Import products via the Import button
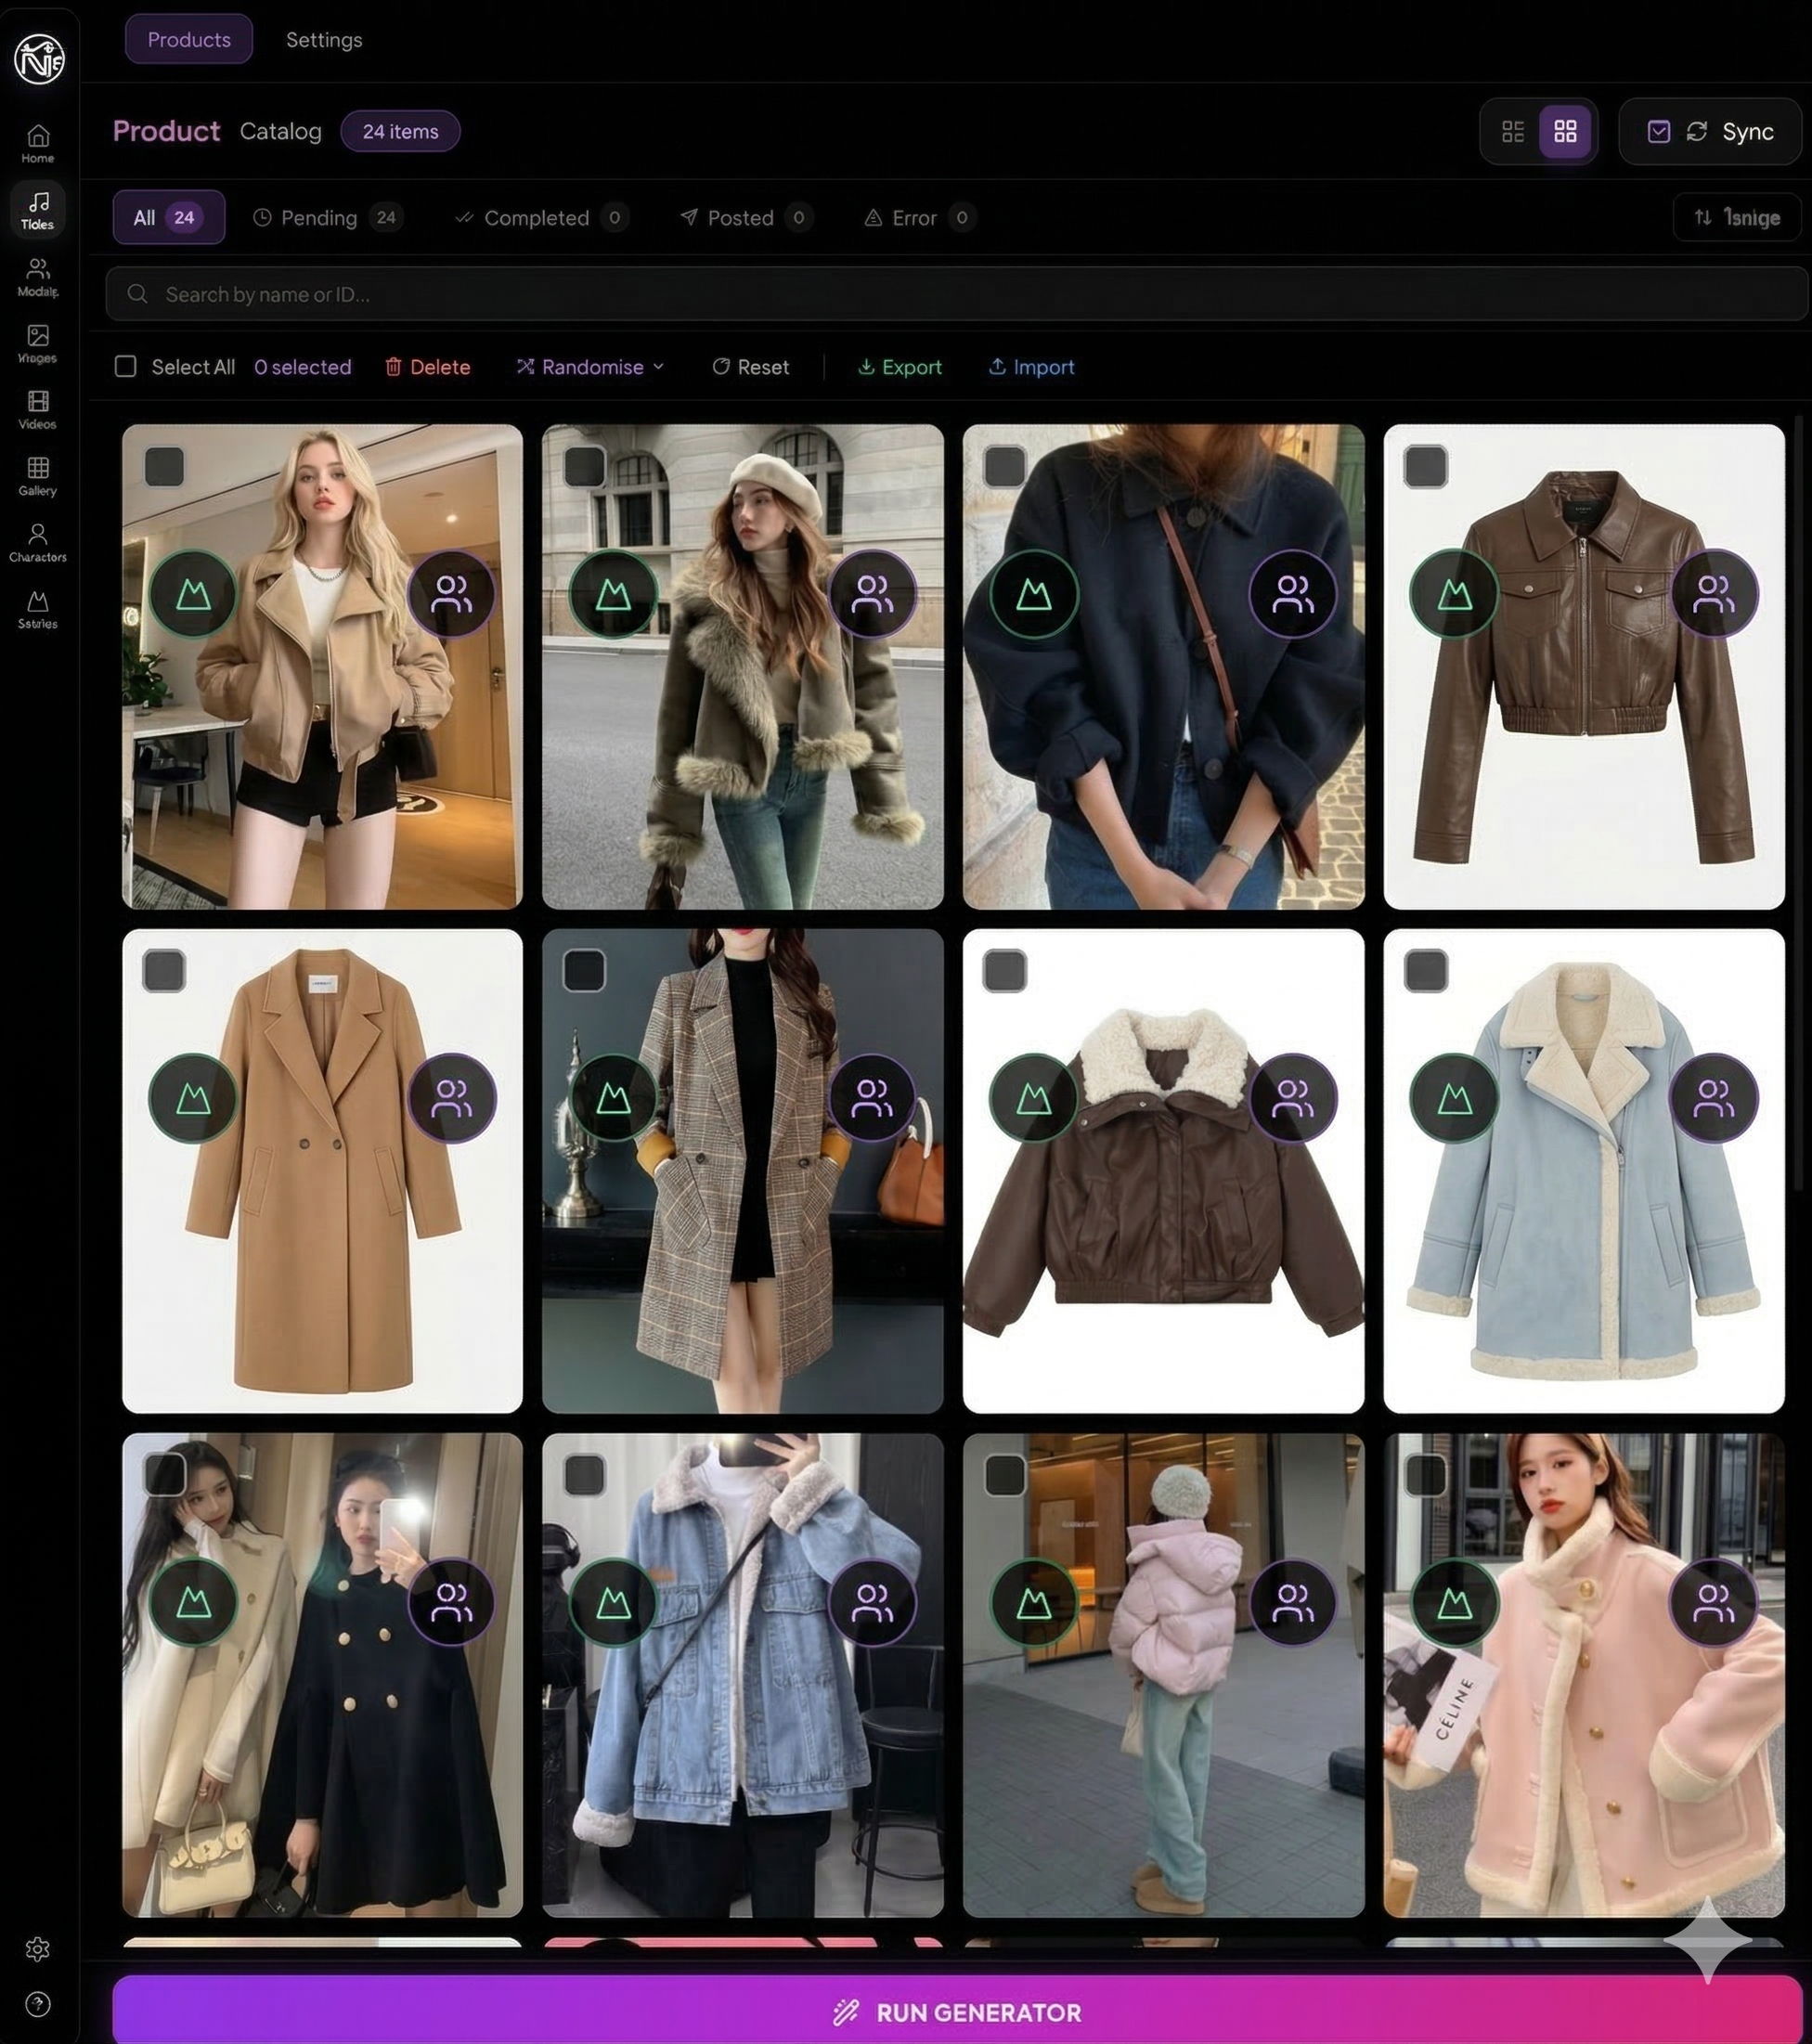 pyautogui.click(x=1031, y=367)
